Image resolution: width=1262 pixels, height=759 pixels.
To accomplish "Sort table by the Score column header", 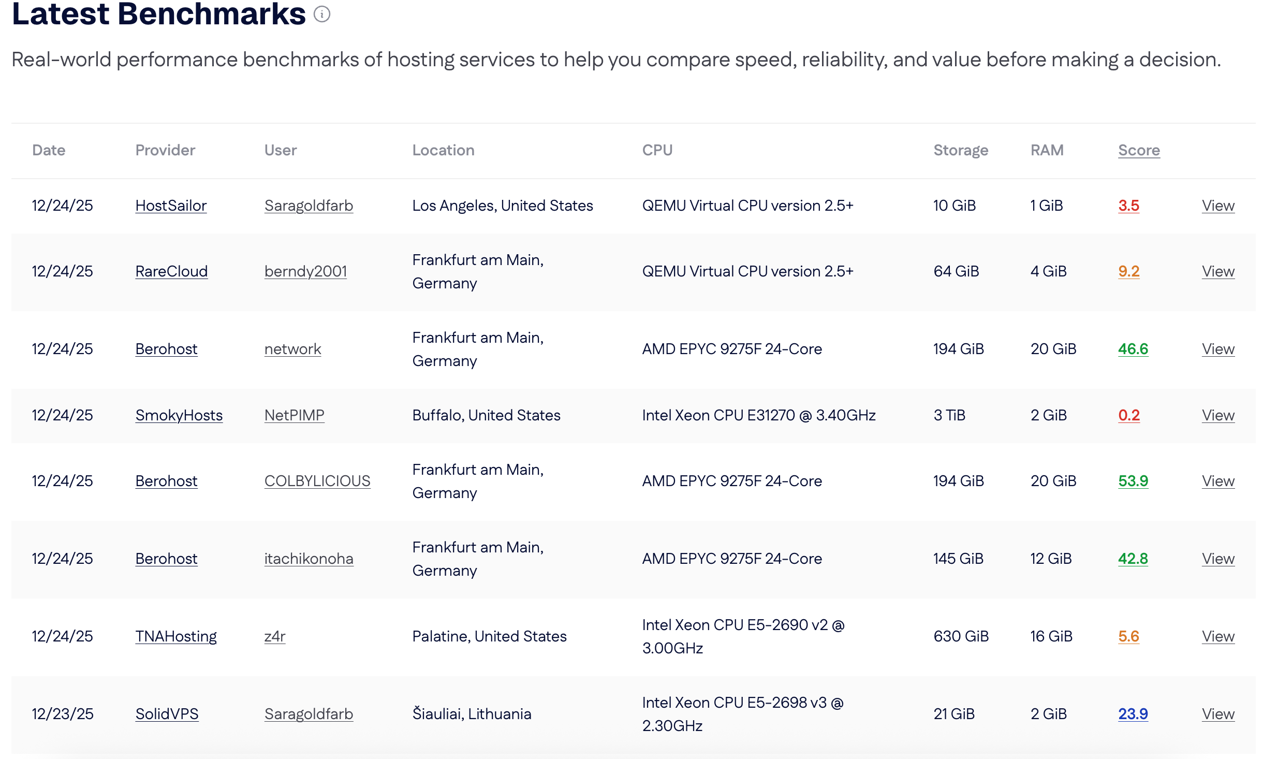I will [1138, 150].
